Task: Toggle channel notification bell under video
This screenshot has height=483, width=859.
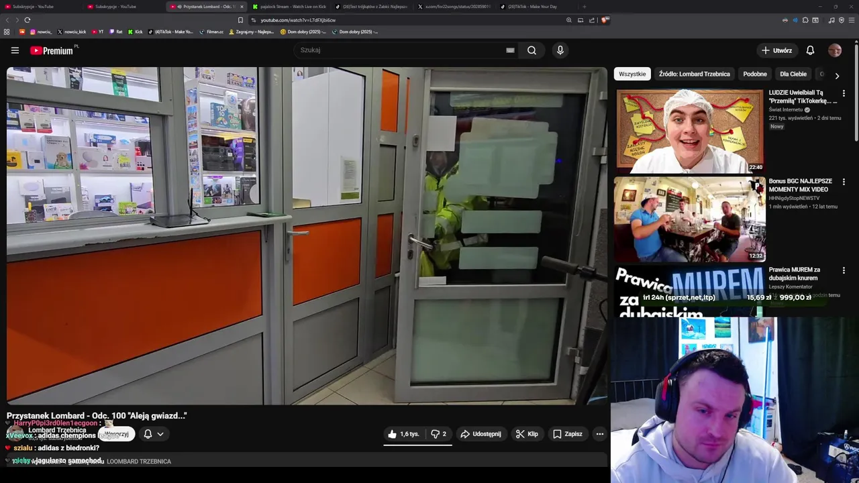Action: (148, 434)
